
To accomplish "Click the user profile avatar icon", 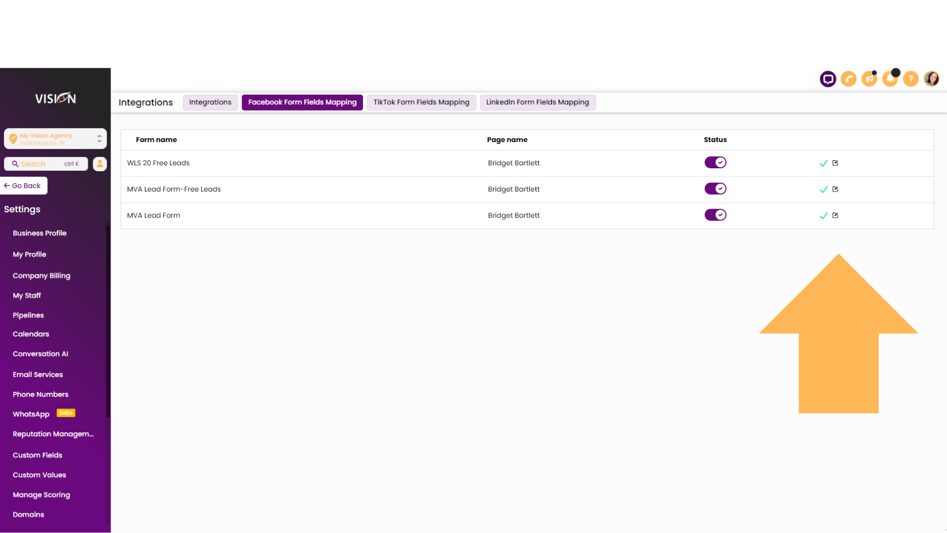I will pos(931,79).
